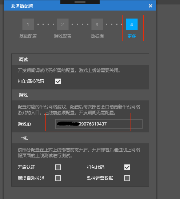The width and height of the screenshot is (180, 199).
Task: Click the 游戏ID label
Action: coord(24,124)
